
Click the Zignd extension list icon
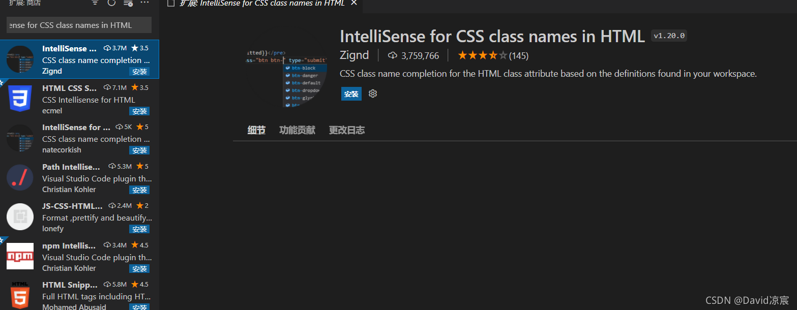pyautogui.click(x=20, y=59)
